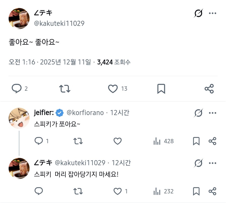Open the more options menu on main tweet
Image resolution: width=226 pixels, height=203 pixels.
tap(213, 13)
